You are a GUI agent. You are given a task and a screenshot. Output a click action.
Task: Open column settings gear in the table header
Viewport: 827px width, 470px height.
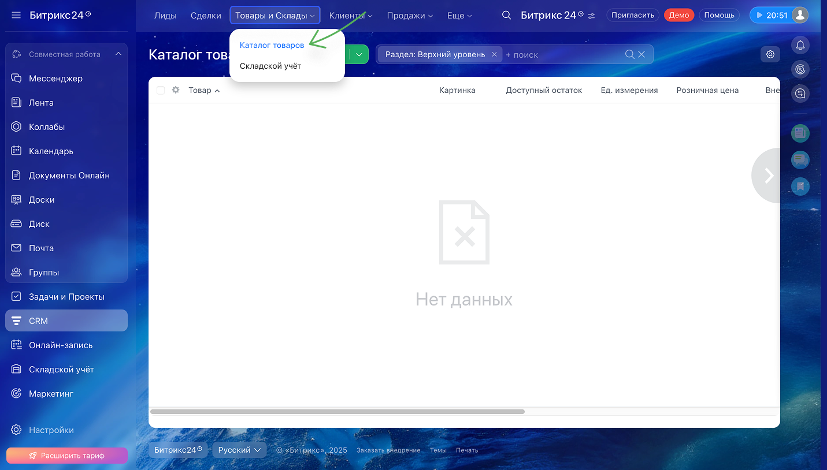point(176,90)
